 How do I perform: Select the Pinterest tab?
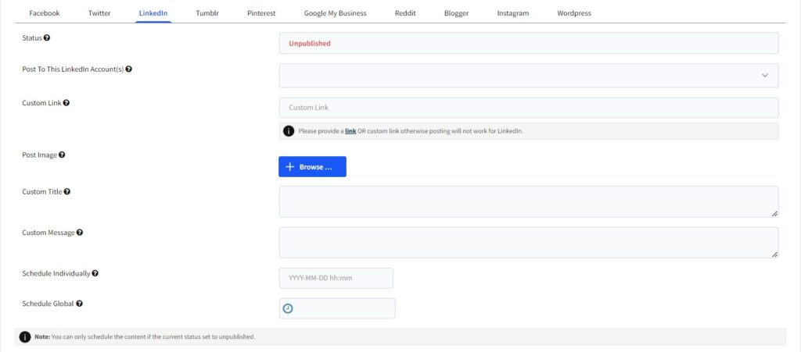261,13
